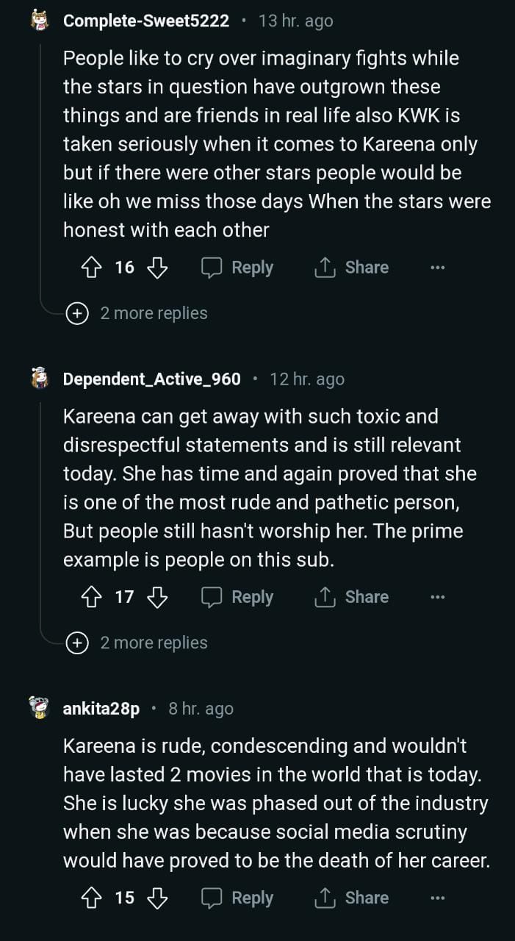Screen dimensions: 515x941
Task: Open Dependent_Active_960 username link
Action: click(151, 379)
